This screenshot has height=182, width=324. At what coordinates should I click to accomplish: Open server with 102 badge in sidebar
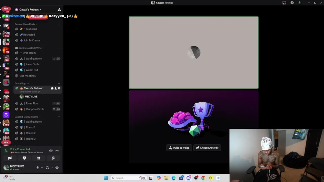point(6,58)
